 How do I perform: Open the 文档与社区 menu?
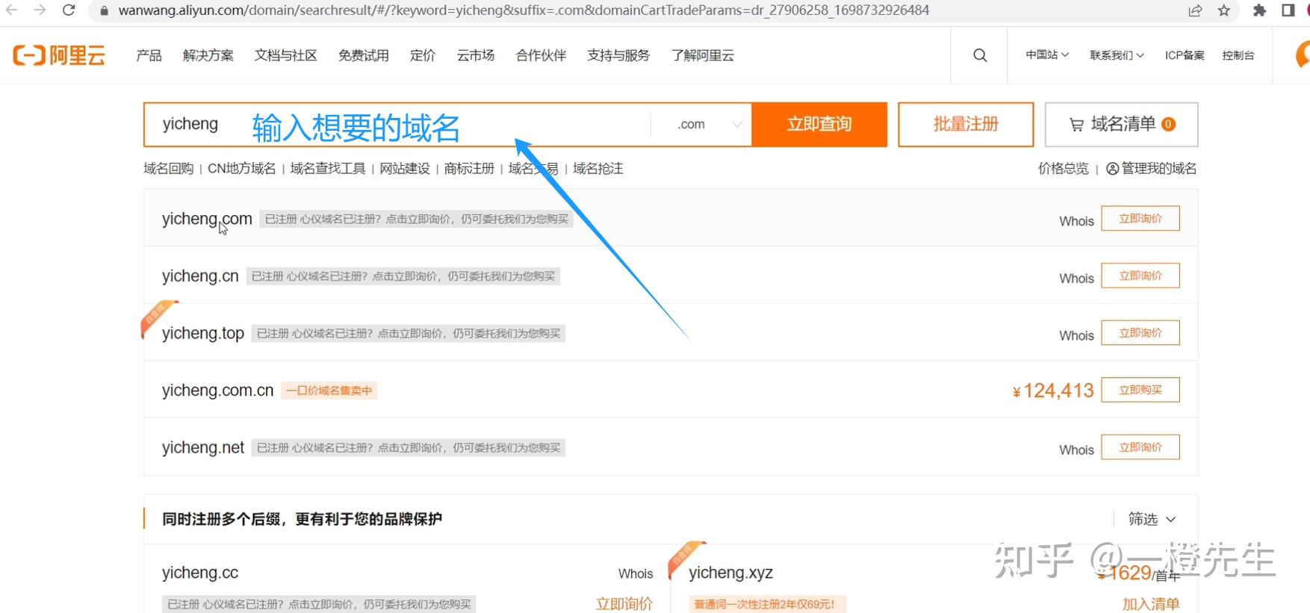pos(286,55)
